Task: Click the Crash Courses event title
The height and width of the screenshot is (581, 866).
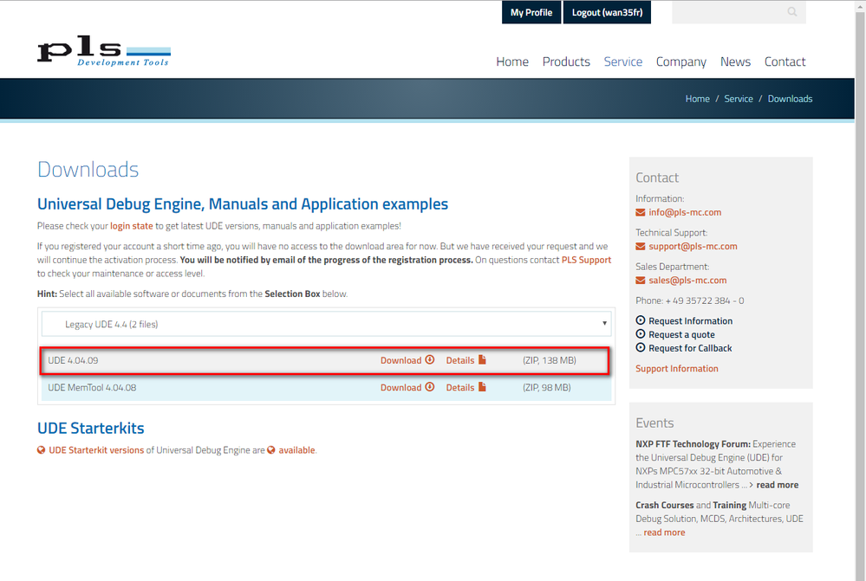Action: pyautogui.click(x=664, y=506)
